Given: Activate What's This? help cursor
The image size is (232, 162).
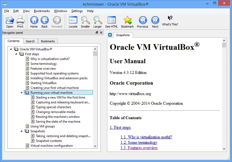Looking at the screenshot, I should point(170,18).
